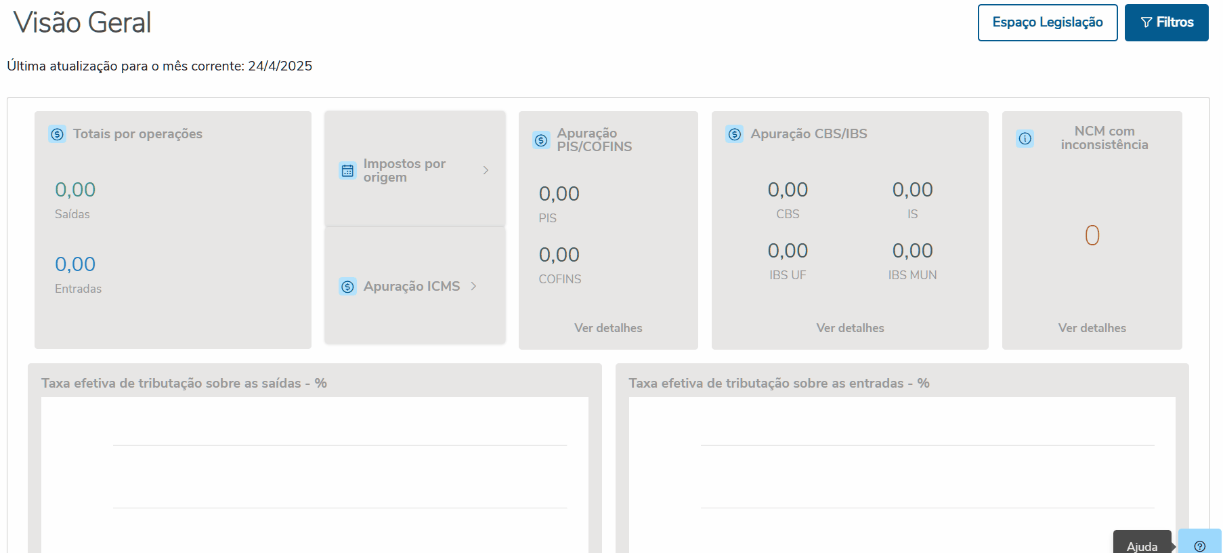Click the Entradas label
1223x553 pixels.
(x=78, y=289)
